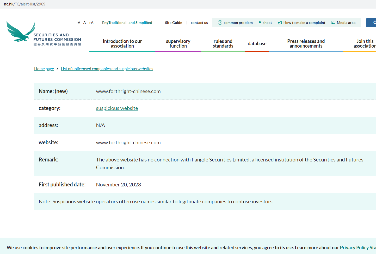Open Press releases and announcements menu
Viewport: 376px width, 254px height.
306,44
